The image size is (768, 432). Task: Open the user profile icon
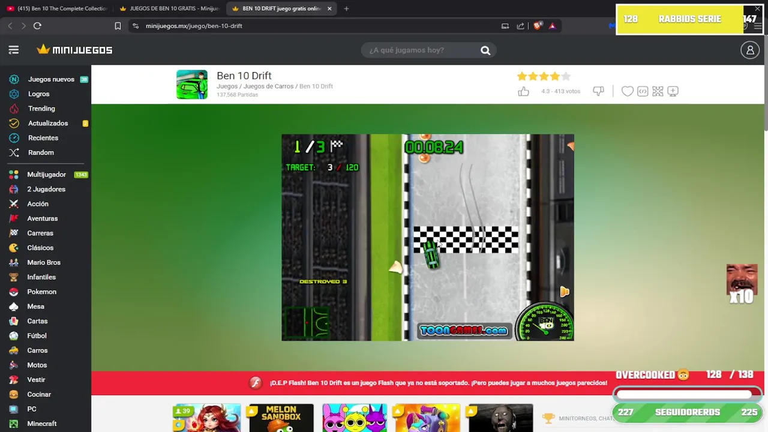point(750,50)
